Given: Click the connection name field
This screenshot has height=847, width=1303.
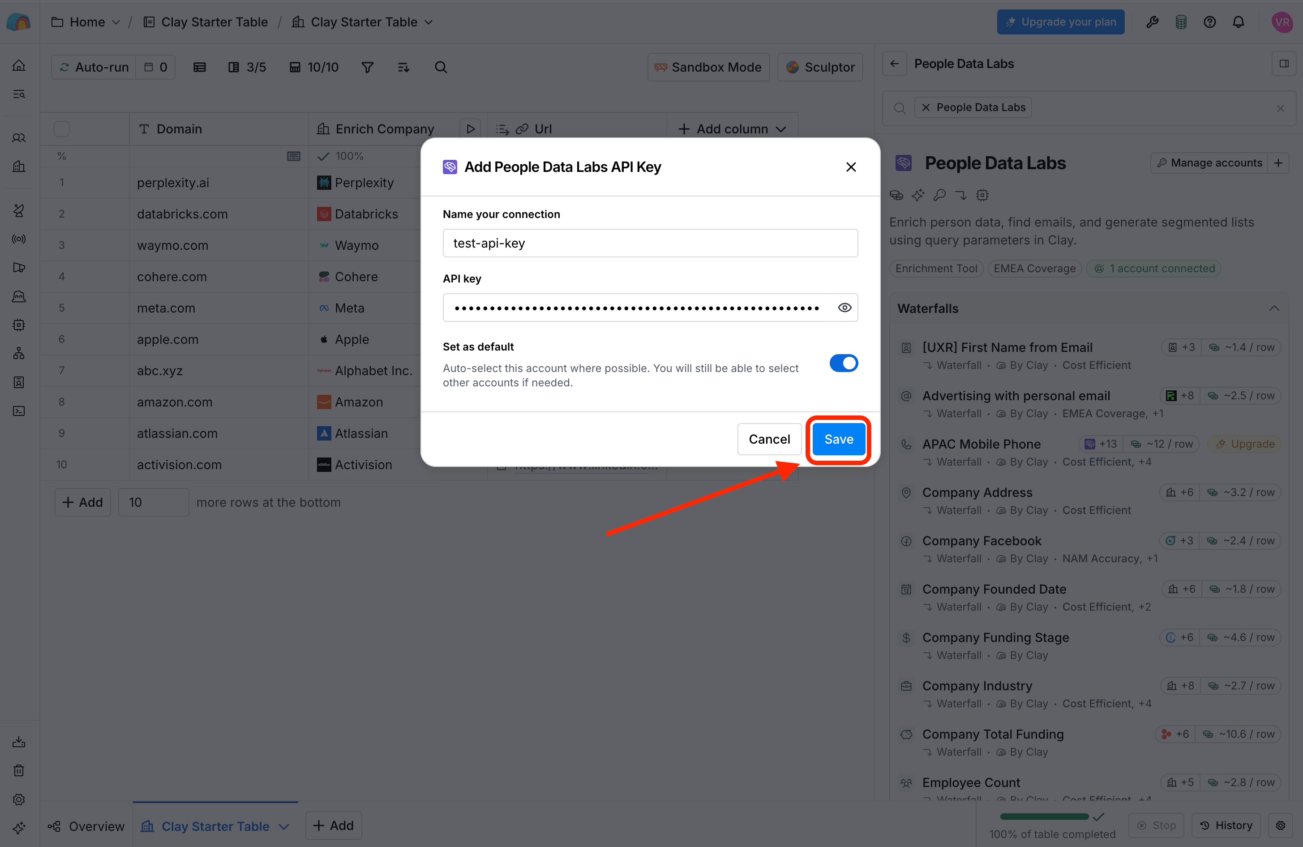Looking at the screenshot, I should [650, 243].
